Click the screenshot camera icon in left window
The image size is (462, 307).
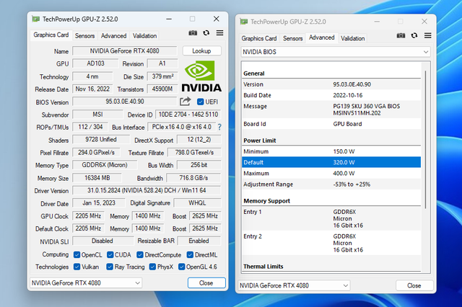(193, 33)
